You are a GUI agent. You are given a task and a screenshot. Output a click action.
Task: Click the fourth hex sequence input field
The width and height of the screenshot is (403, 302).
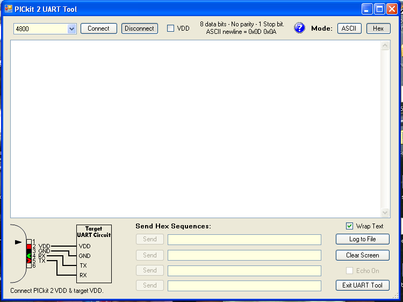click(x=244, y=286)
